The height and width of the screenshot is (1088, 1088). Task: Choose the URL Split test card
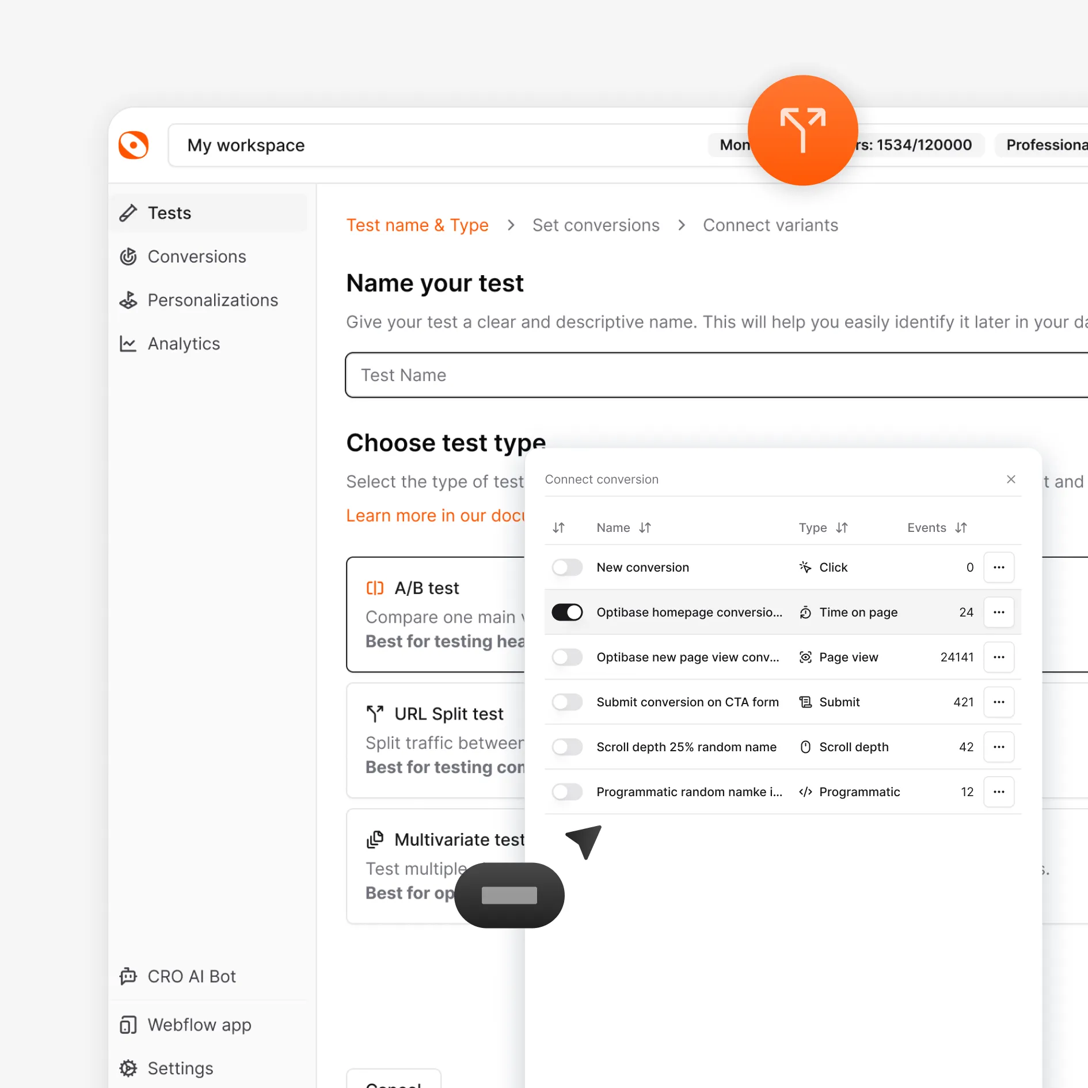[x=436, y=740]
